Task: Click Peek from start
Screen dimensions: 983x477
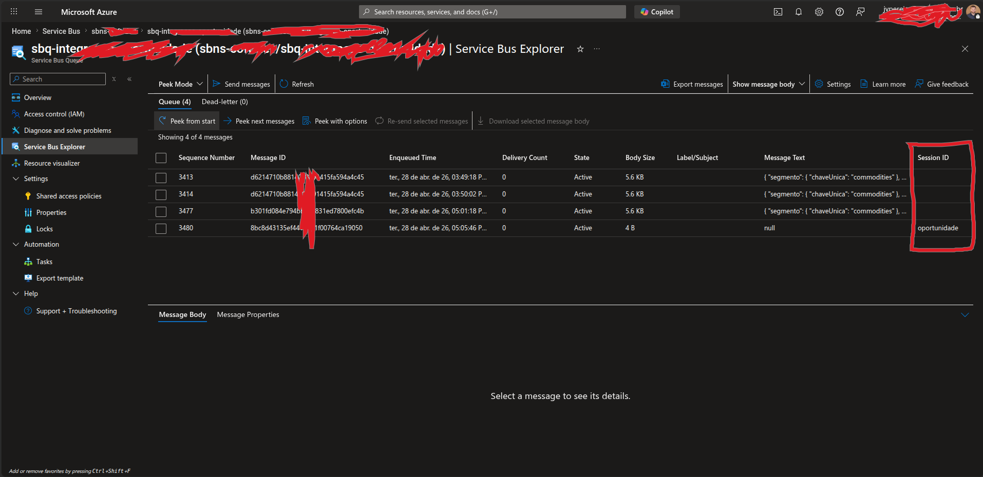Action: coord(187,121)
